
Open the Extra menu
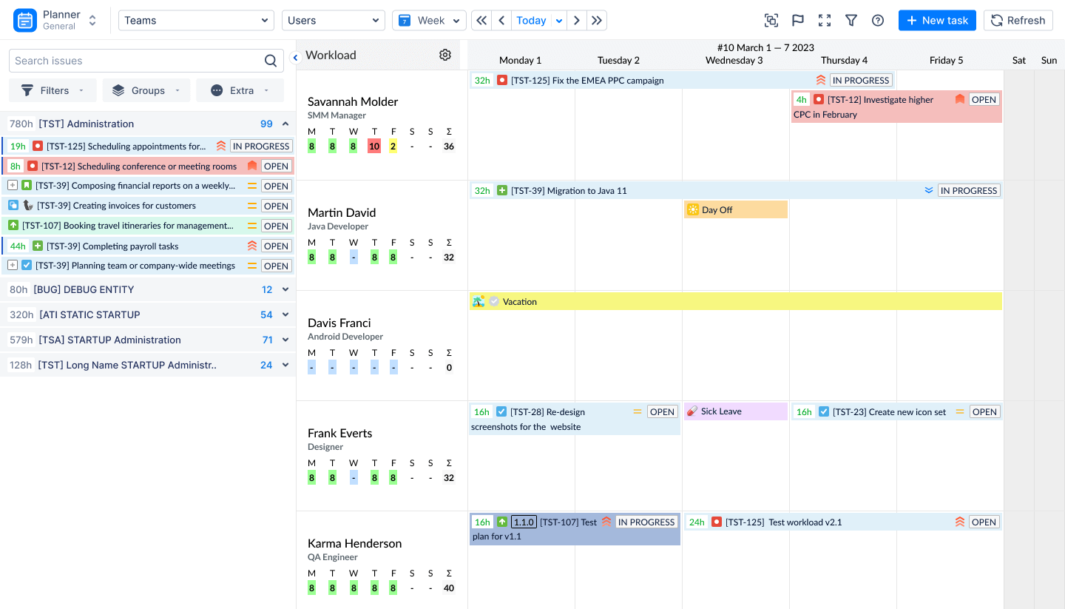[x=240, y=90]
